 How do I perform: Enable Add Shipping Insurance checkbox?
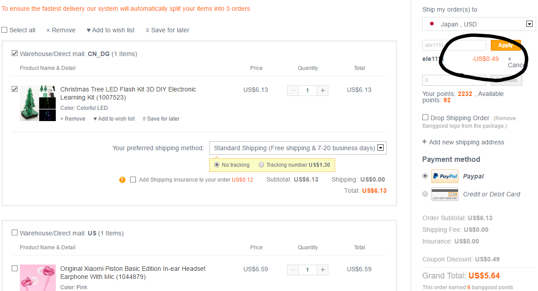tap(133, 180)
